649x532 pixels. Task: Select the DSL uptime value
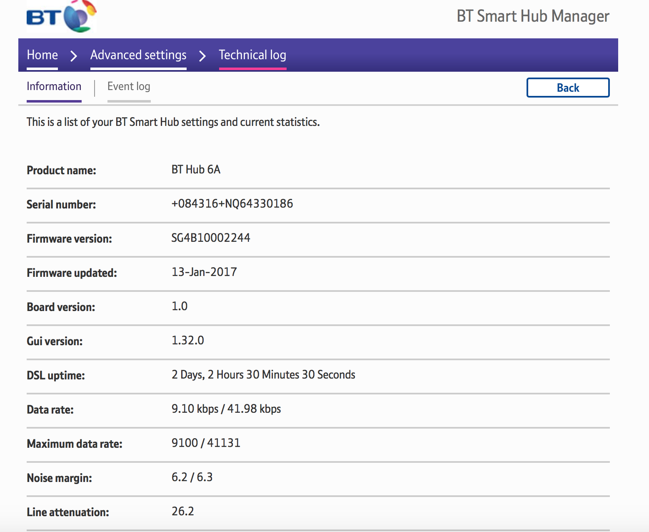264,374
